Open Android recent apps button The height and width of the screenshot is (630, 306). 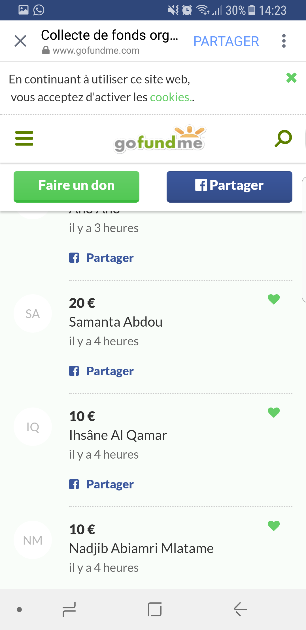point(69,609)
